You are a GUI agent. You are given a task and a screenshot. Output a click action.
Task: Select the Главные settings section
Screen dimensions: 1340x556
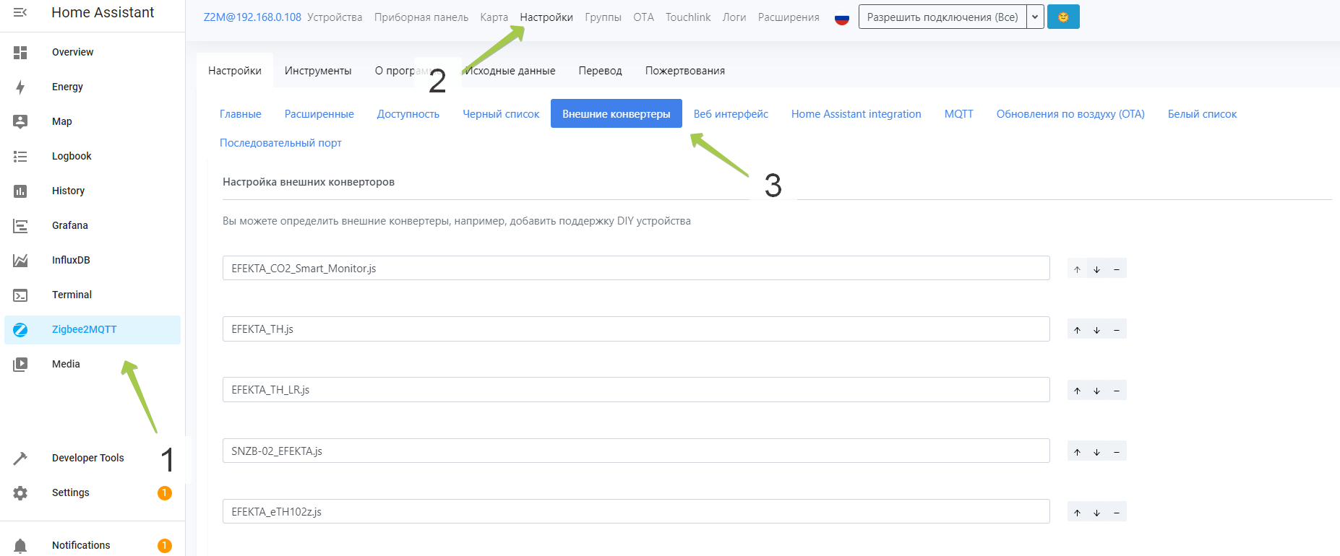pyautogui.click(x=241, y=114)
